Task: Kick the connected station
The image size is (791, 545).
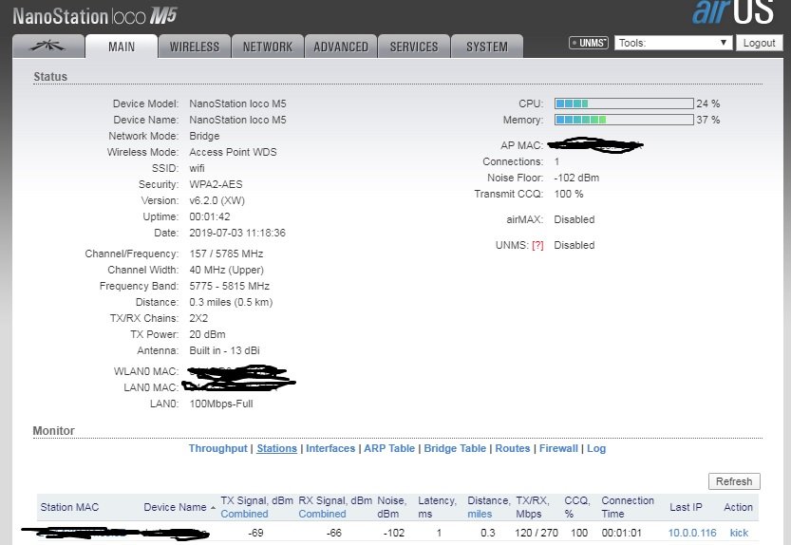Action: click(739, 533)
